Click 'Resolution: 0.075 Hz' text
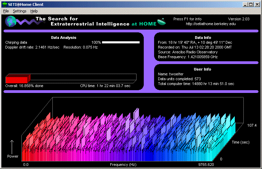Image resolution: width=262 pixels, height=169 pixels. [x=81, y=47]
